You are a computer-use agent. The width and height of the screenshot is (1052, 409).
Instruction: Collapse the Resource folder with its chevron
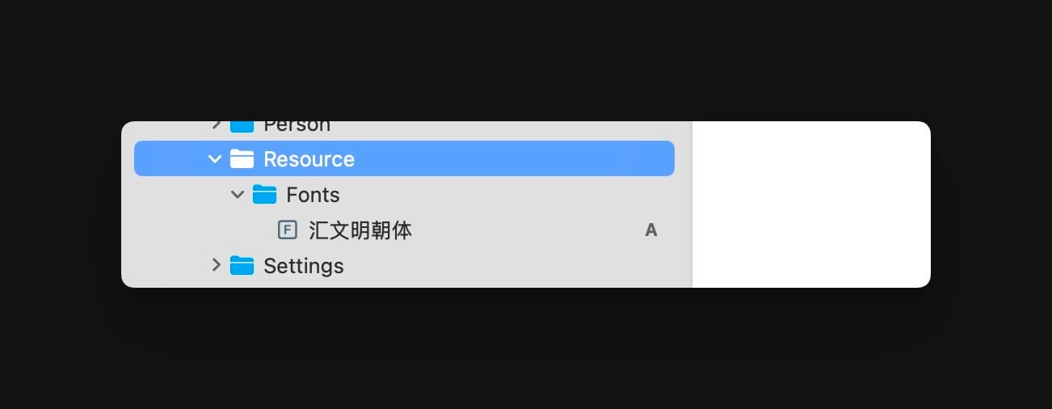pos(215,159)
